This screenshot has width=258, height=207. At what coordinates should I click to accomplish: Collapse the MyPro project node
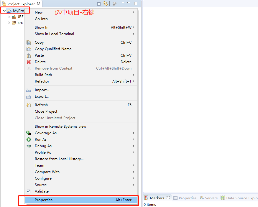pos(4,11)
